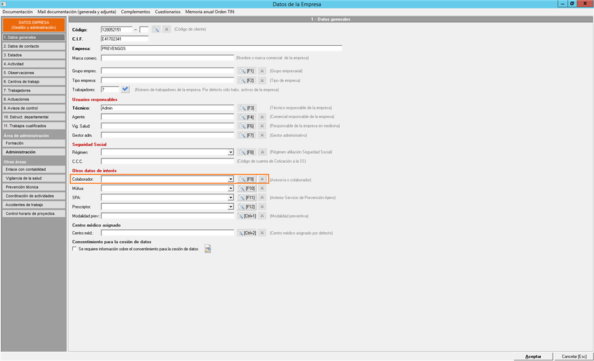Open Régimen search [F8]
Viewport: 594px width, 361px height.
pyautogui.click(x=247, y=152)
